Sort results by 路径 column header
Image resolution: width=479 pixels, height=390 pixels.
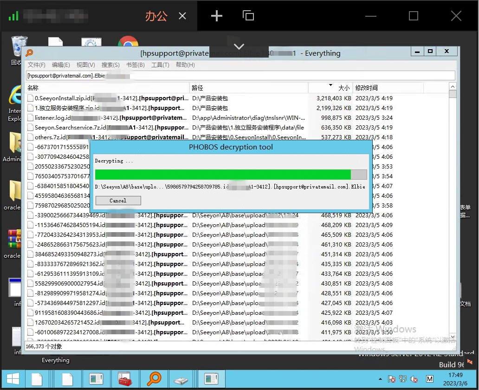(249, 88)
